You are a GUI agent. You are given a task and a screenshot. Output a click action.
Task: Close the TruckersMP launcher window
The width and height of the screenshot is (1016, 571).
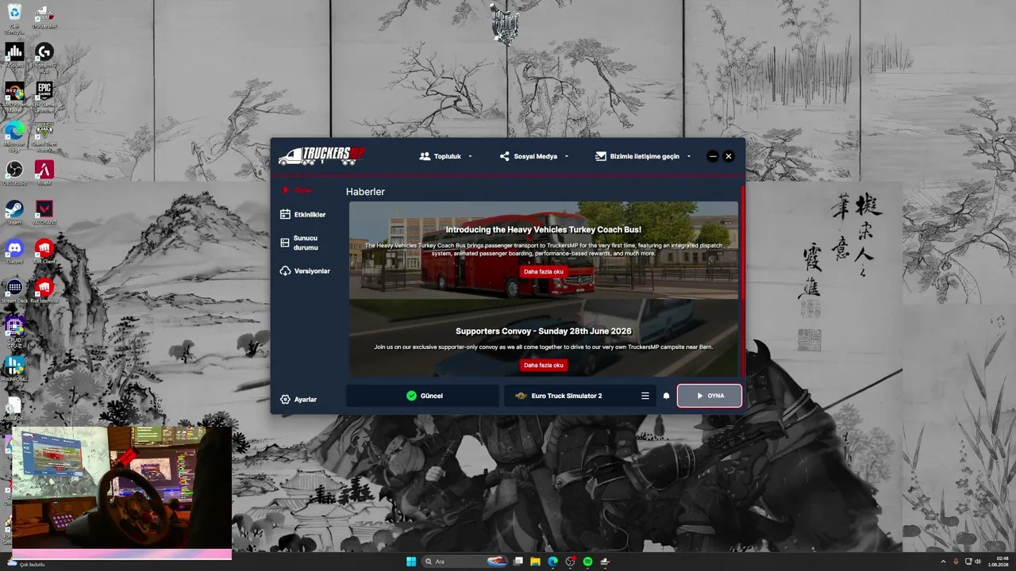point(729,156)
